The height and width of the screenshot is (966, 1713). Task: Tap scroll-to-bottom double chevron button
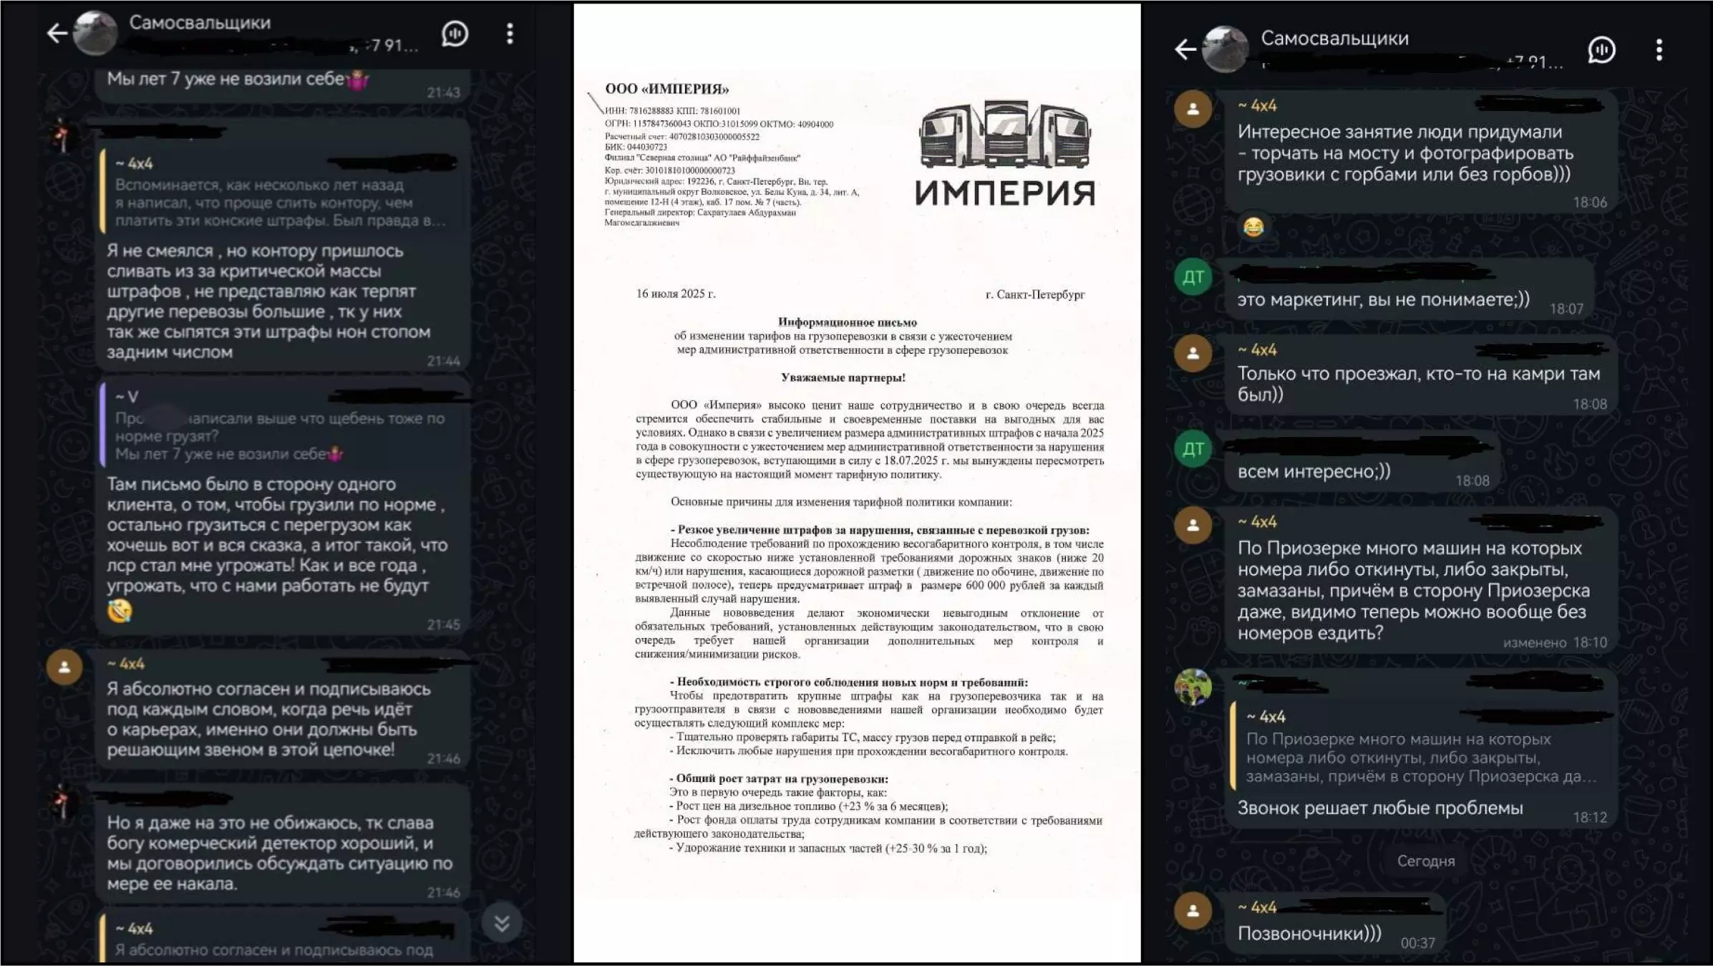coord(501,923)
